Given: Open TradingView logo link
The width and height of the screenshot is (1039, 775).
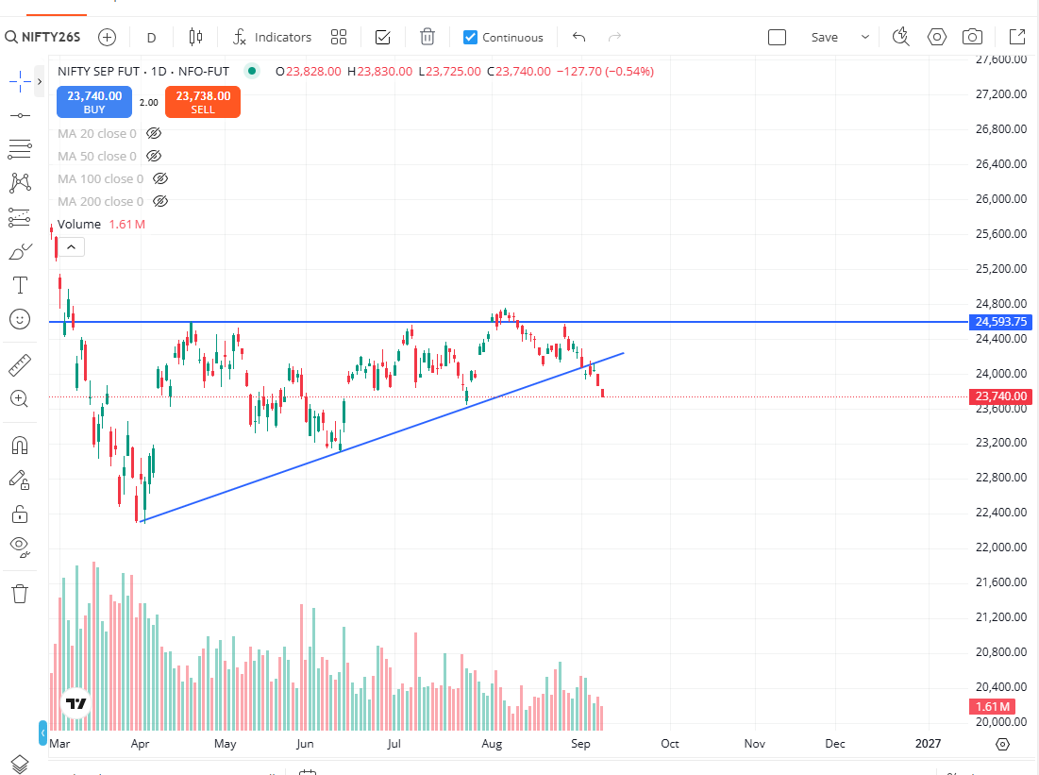Looking at the screenshot, I should pyautogui.click(x=75, y=702).
